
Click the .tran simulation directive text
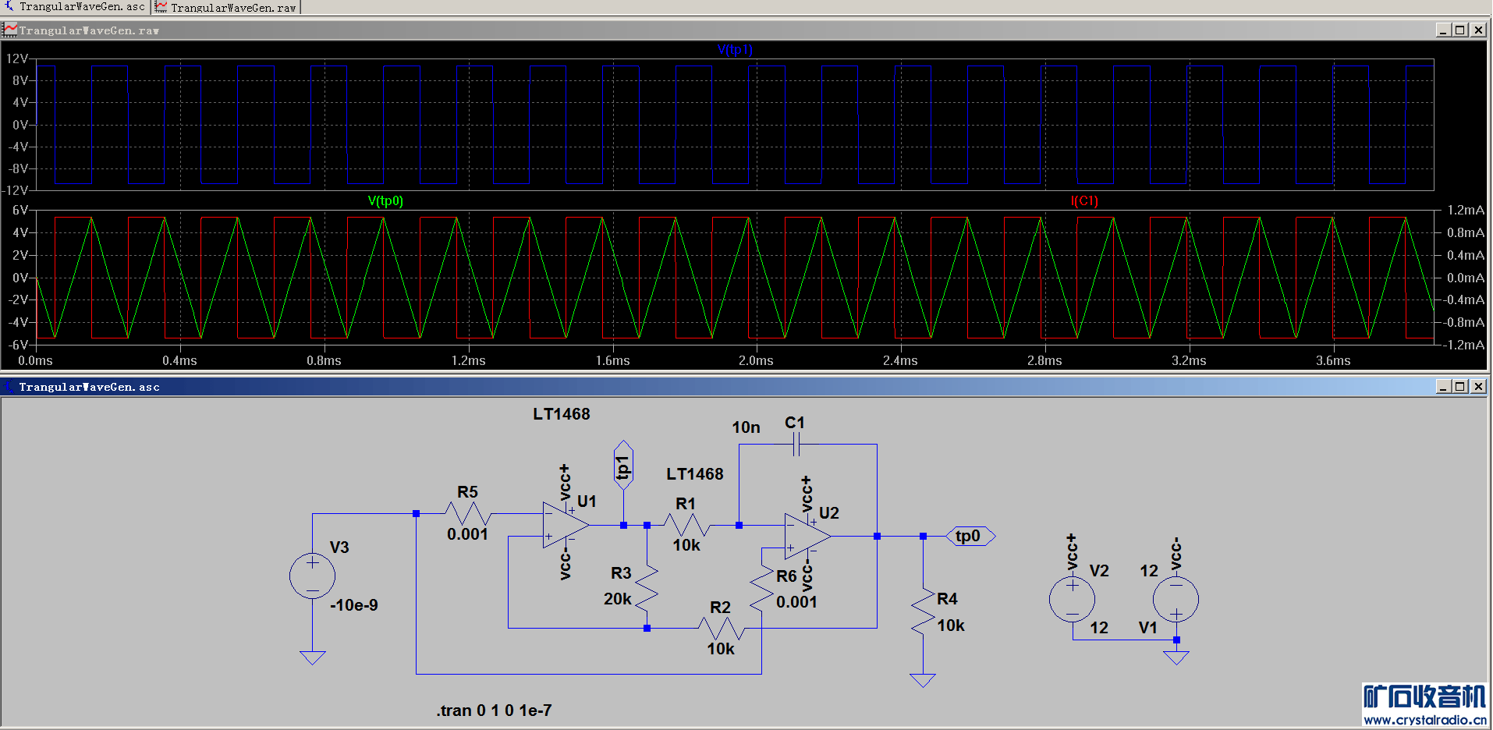494,711
